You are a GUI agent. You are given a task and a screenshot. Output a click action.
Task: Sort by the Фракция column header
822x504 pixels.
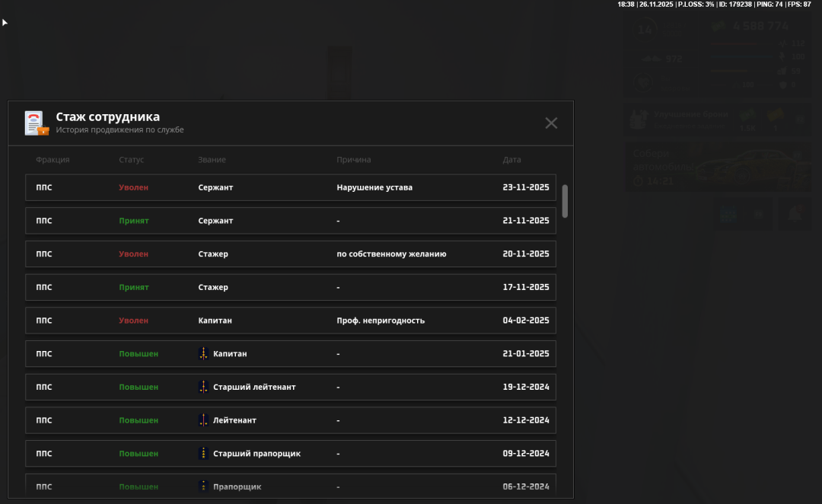[53, 160]
